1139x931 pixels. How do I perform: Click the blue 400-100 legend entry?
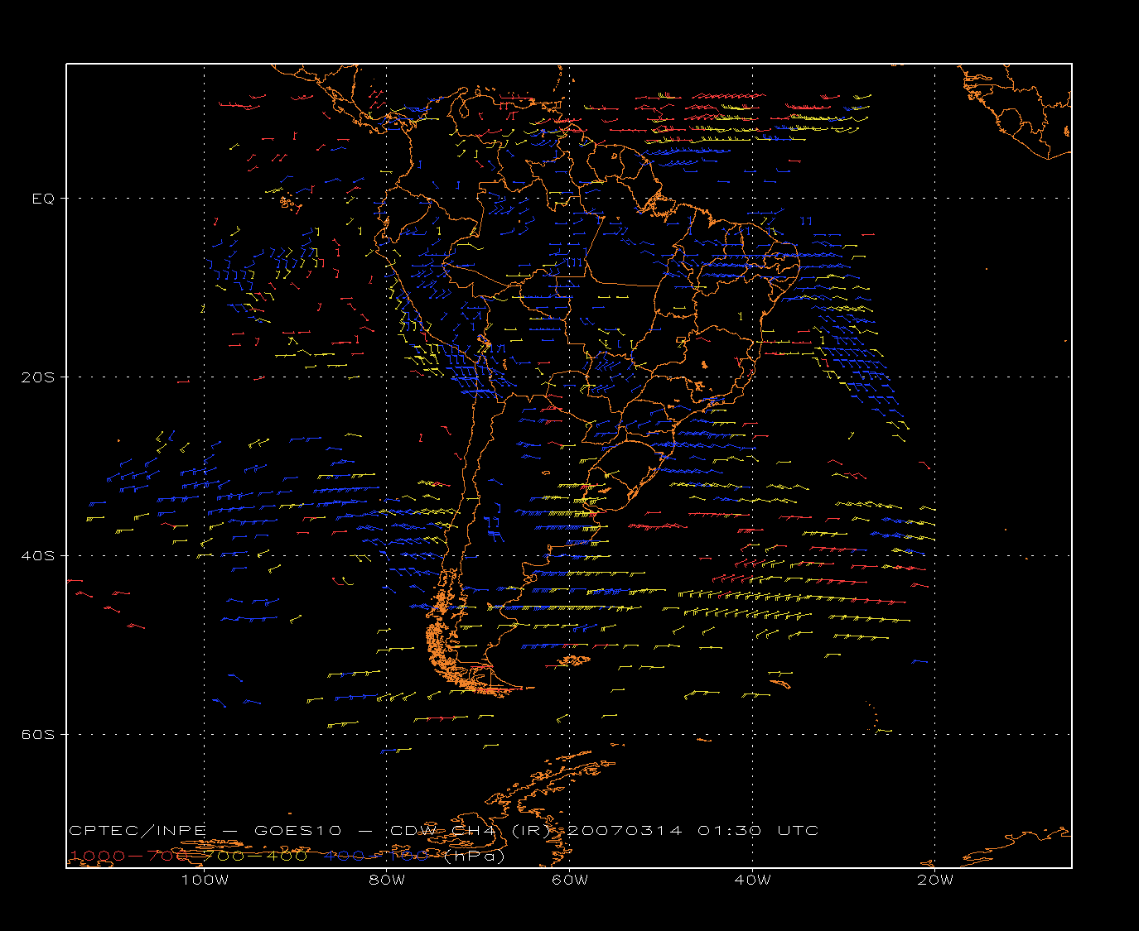pyautogui.click(x=376, y=856)
